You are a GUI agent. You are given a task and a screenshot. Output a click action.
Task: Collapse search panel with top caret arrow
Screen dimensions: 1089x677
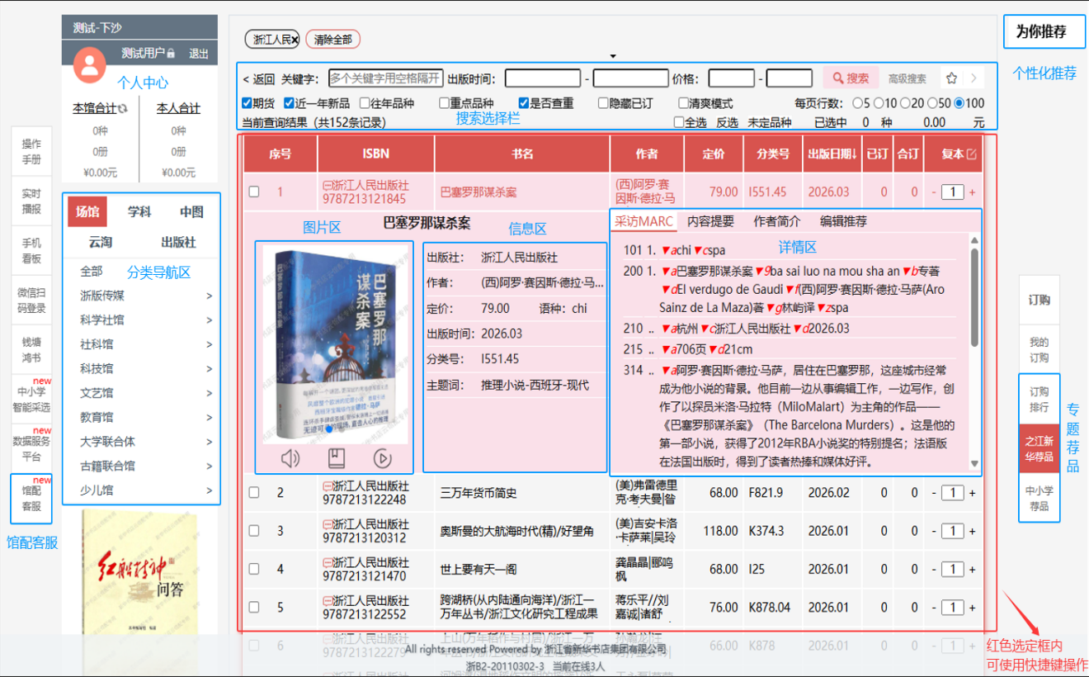tap(612, 56)
